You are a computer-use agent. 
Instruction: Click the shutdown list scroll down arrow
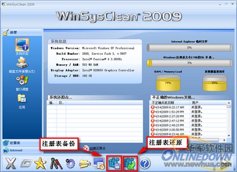click(229, 136)
